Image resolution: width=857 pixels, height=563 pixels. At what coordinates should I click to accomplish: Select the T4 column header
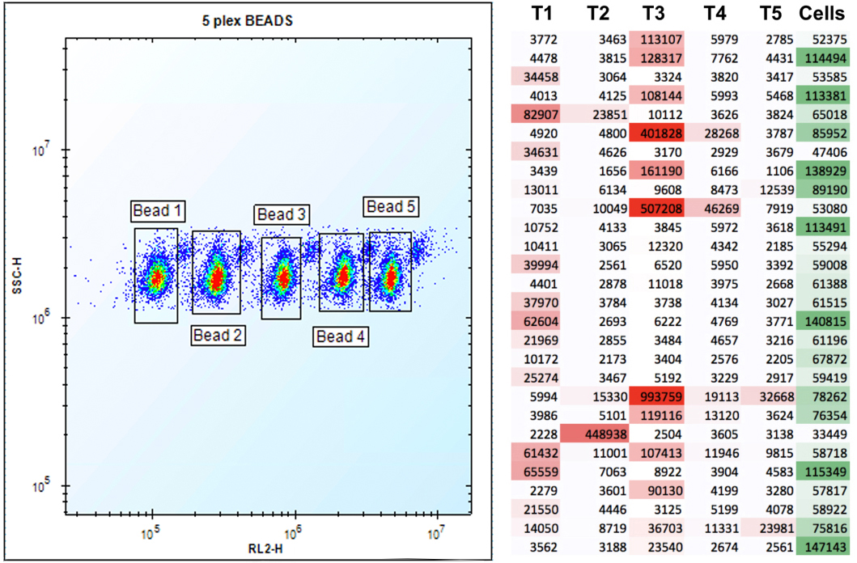click(714, 13)
